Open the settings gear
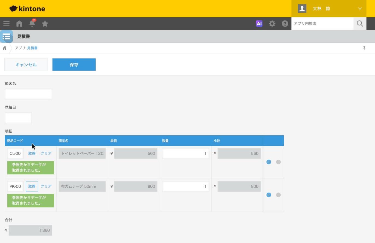Viewport: 375px width, 243px height. pos(272,24)
